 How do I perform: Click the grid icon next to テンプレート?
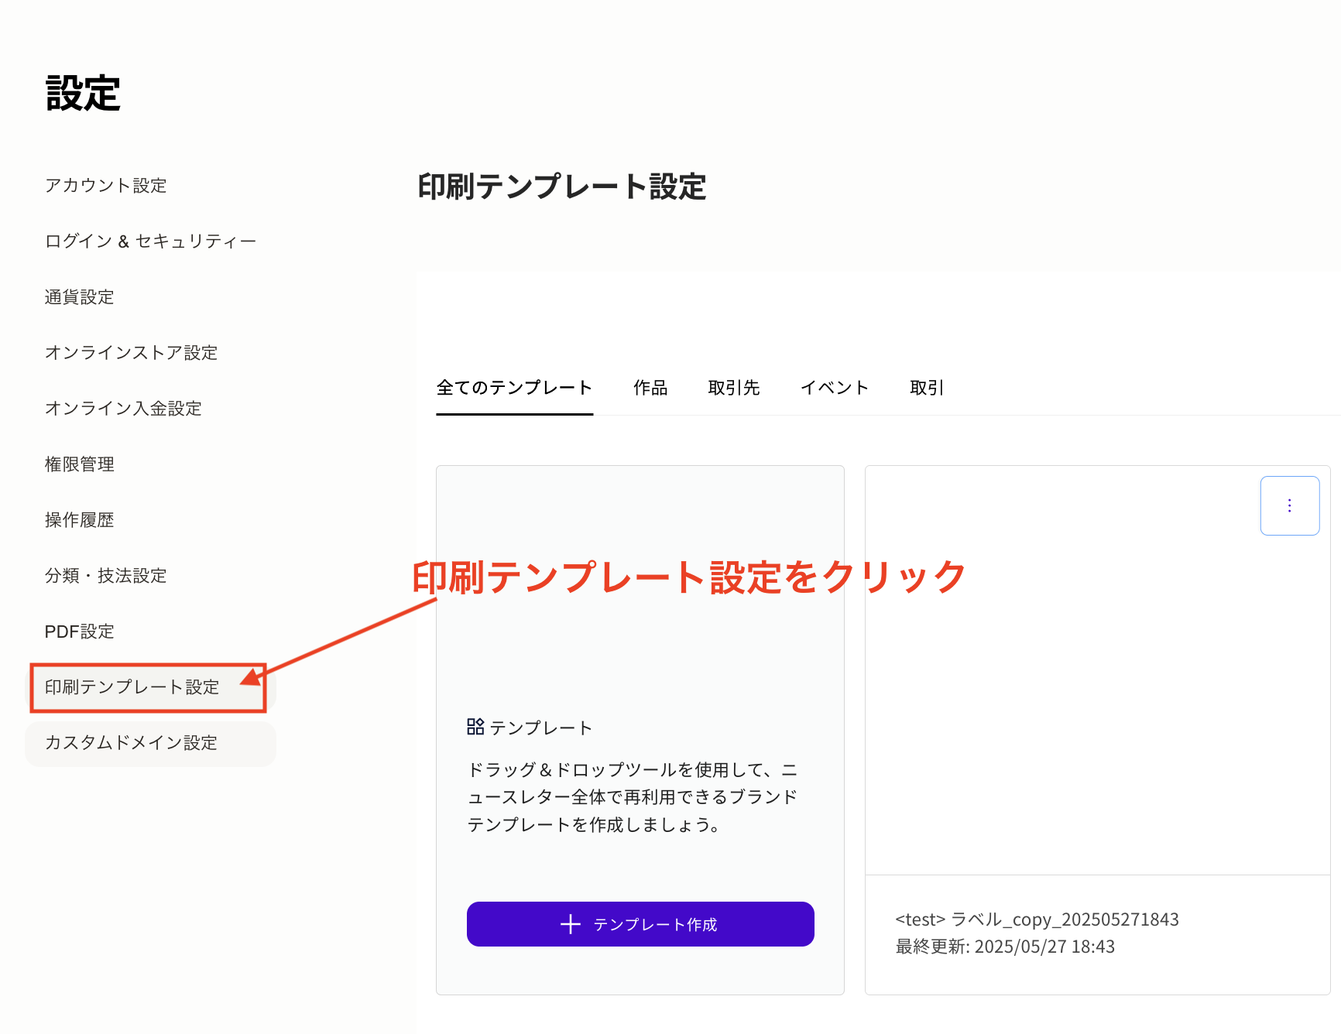(x=475, y=726)
